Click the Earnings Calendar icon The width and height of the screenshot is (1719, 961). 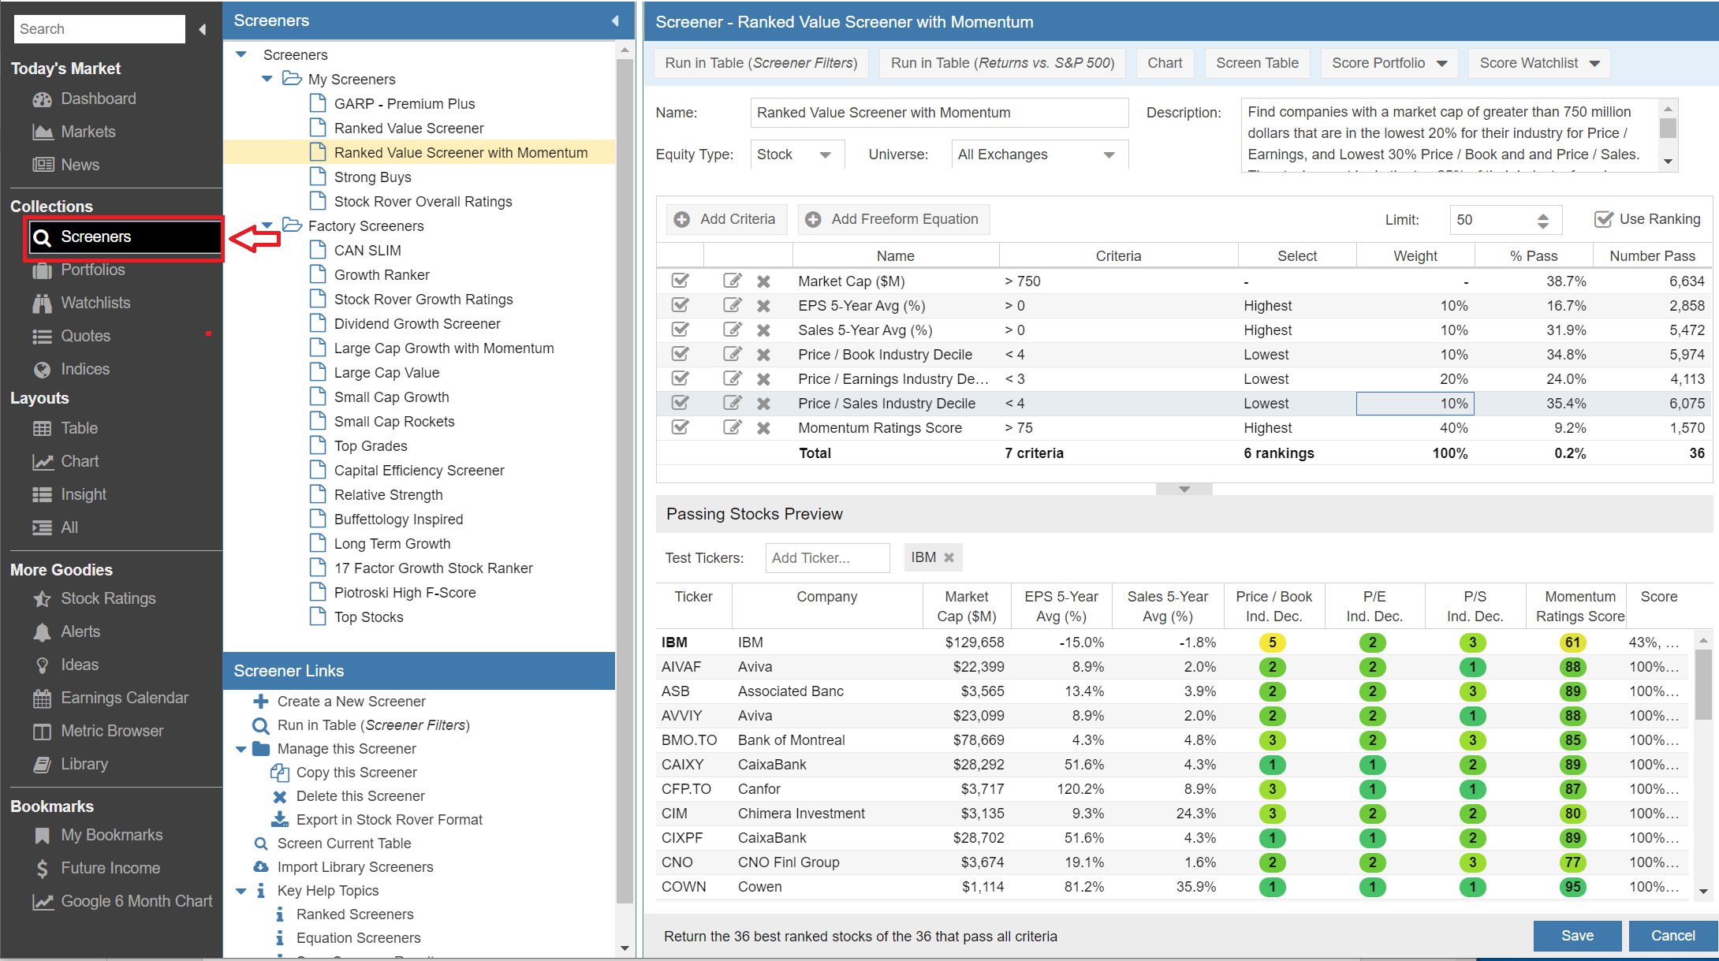coord(42,698)
